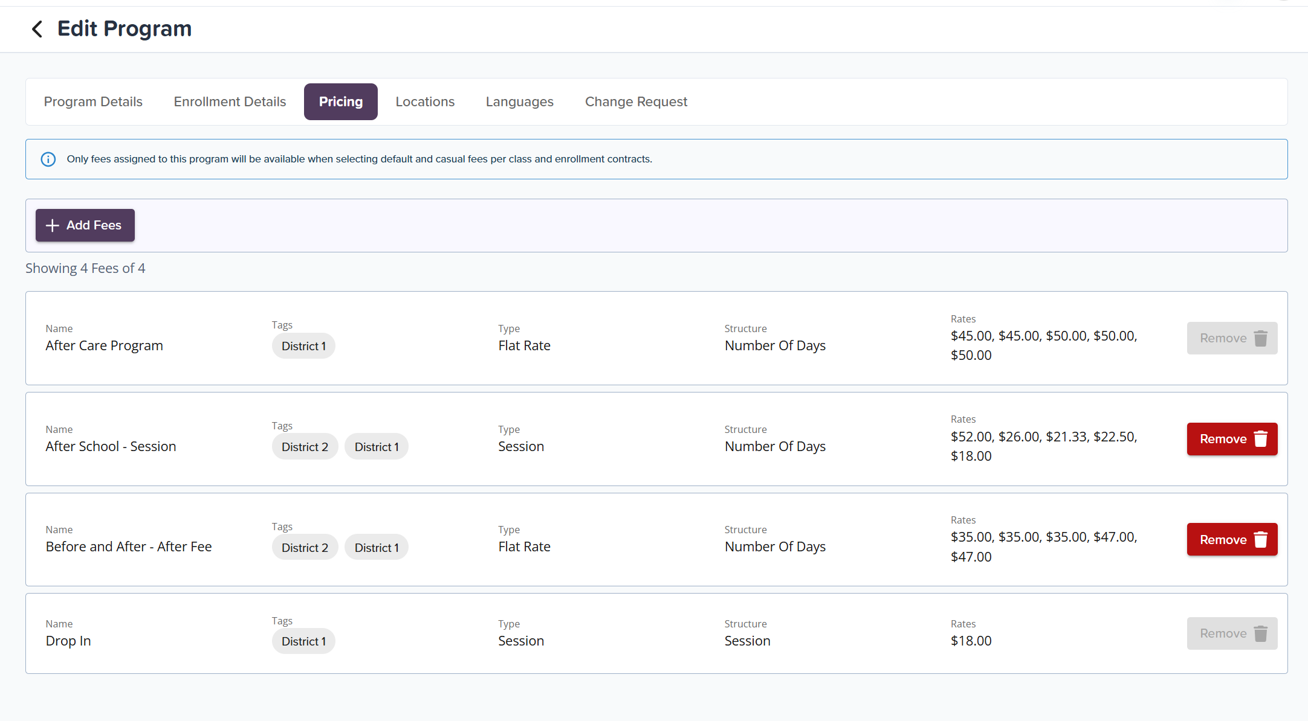Select the After School - Session name
Screen dimensions: 1308x721
[x=111, y=446]
